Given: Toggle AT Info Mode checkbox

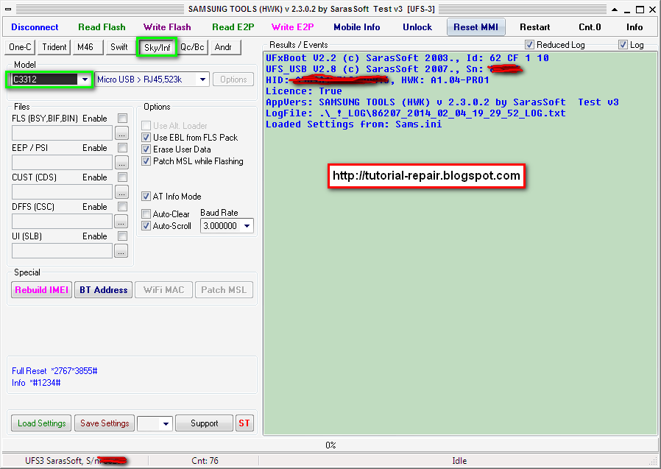Looking at the screenshot, I should [146, 197].
